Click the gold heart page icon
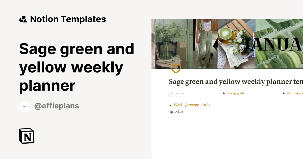 pyautogui.click(x=176, y=68)
